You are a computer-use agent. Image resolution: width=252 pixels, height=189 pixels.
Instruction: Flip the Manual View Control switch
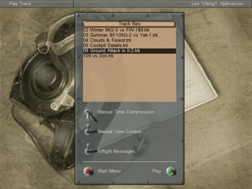coord(89,130)
